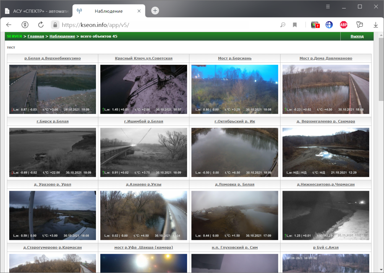Click the Мост р.Дема camera image
Viewport: 384px width, 273px height.
(326, 89)
